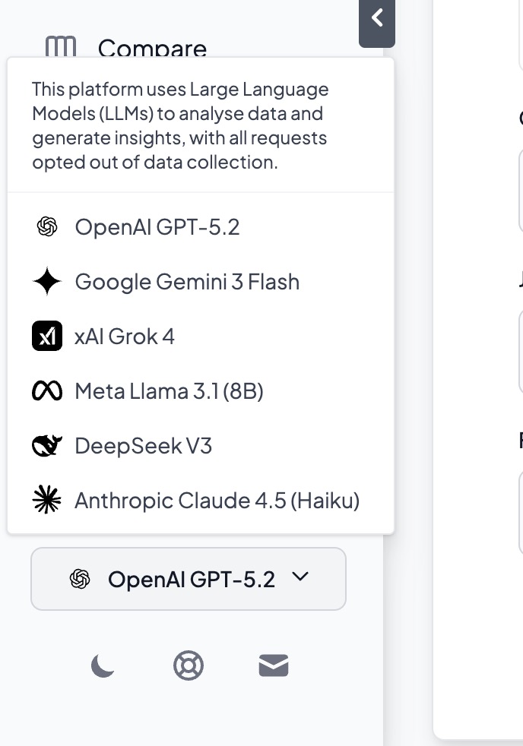523x746 pixels.
Task: Click the OpenAI knot logo in the list
Action: coord(47,227)
